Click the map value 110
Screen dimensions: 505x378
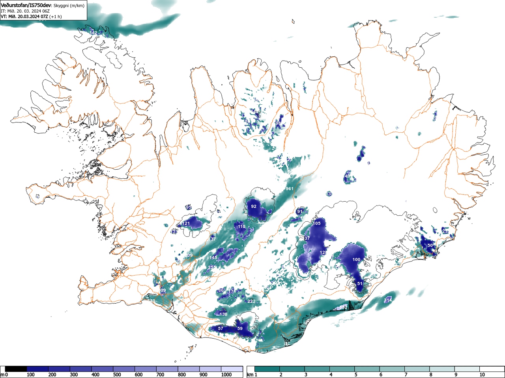coord(241,227)
